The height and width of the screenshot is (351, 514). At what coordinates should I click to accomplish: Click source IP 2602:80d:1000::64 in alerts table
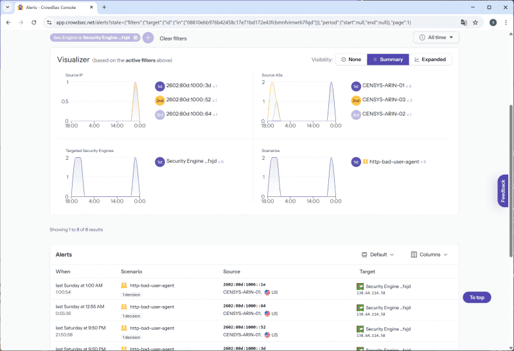245,306
